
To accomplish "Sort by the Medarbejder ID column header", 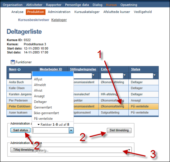I will pos(51,69).
